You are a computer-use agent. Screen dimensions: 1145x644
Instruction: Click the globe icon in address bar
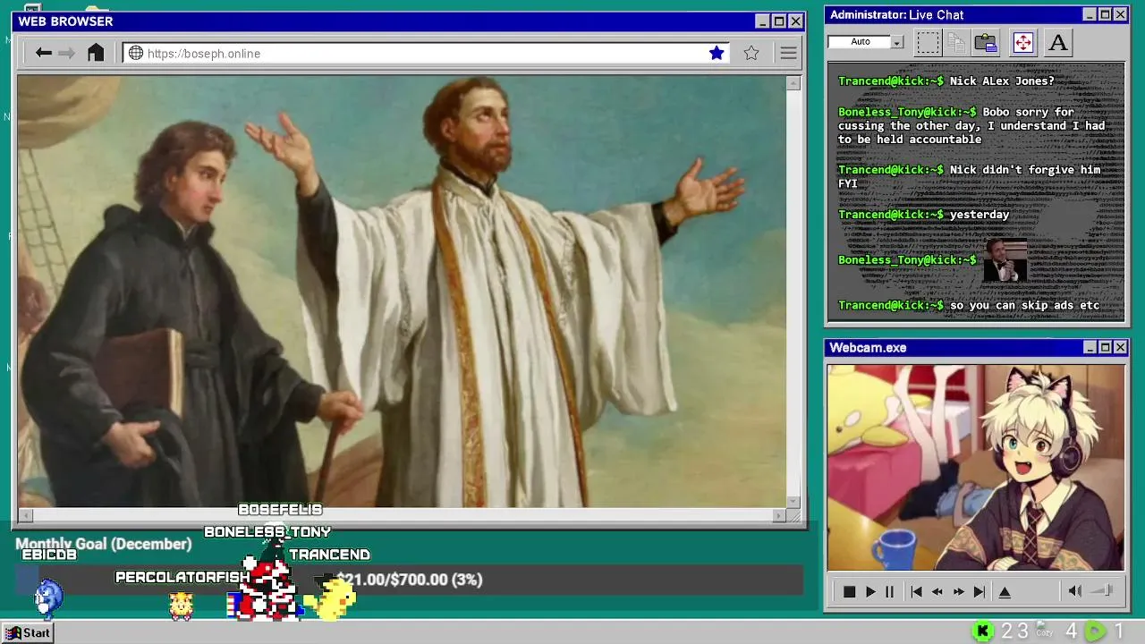pyautogui.click(x=136, y=54)
